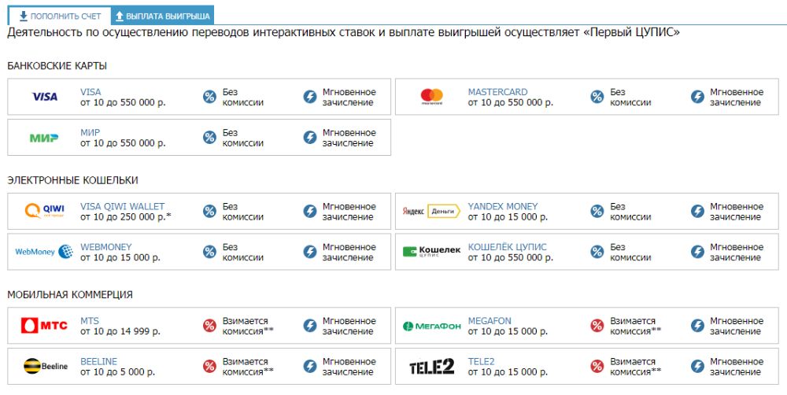Click 'Взимается комиссия**' in TELE2 row
This screenshot has height=395, width=787.
pos(635,367)
